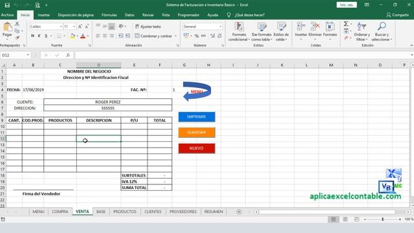Open the General number format dropdown

(221, 27)
